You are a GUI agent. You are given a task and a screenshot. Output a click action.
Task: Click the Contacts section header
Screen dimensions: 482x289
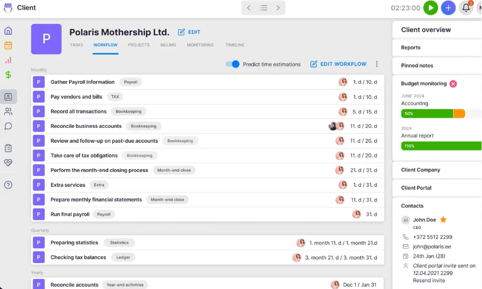click(412, 206)
